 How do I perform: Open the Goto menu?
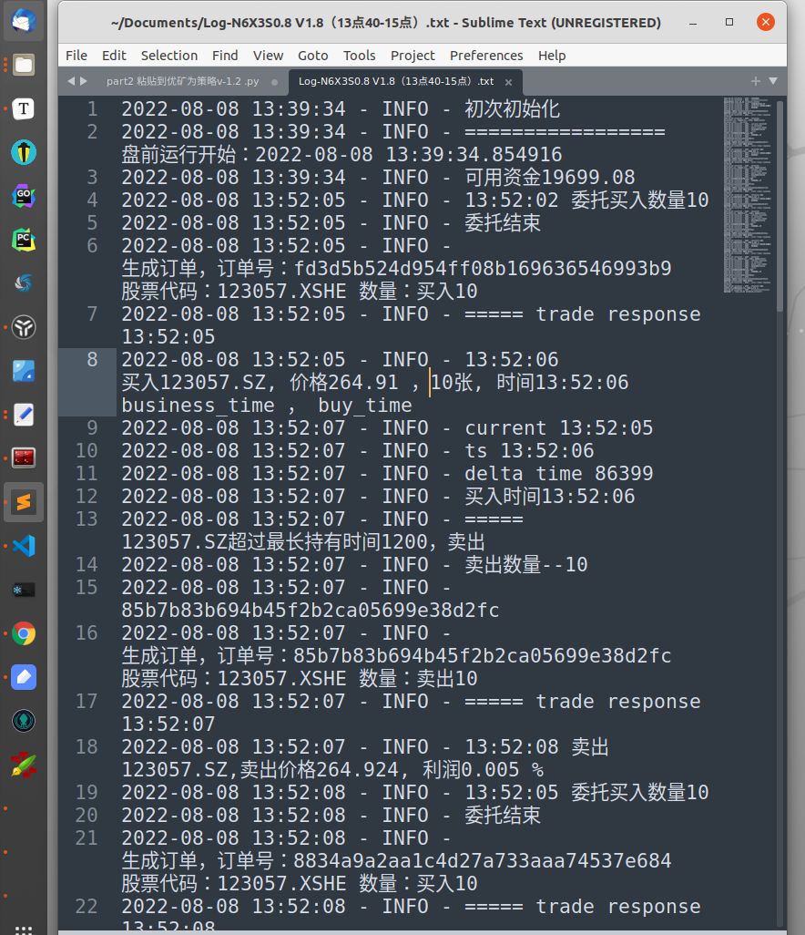313,56
